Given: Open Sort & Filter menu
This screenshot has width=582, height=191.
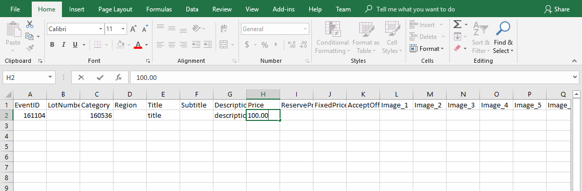Looking at the screenshot, I should pyautogui.click(x=481, y=37).
